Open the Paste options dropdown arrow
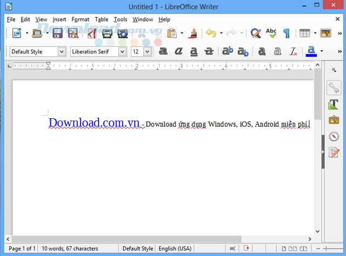Viewport: 346px width, 256px height. [182, 33]
